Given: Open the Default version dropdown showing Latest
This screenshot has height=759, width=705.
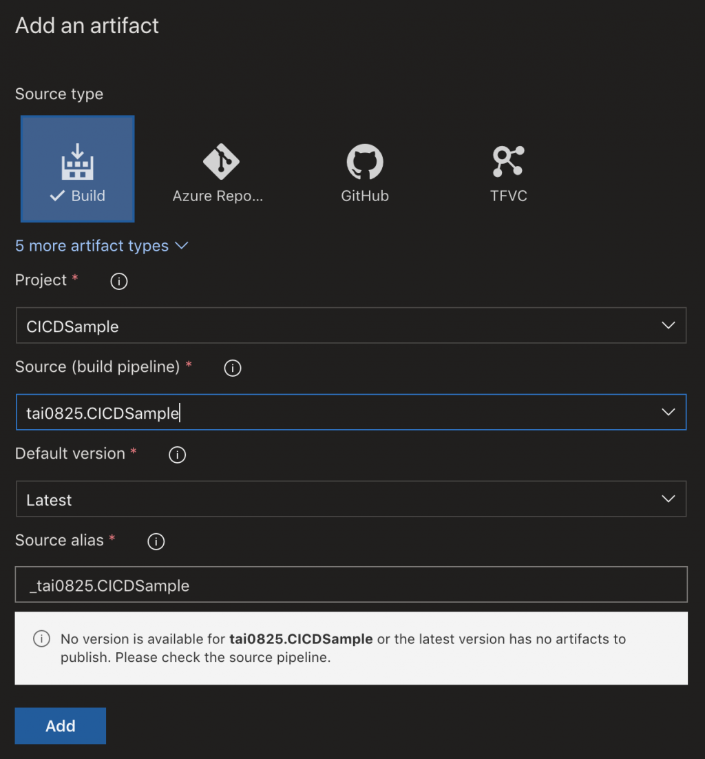Looking at the screenshot, I should 351,499.
